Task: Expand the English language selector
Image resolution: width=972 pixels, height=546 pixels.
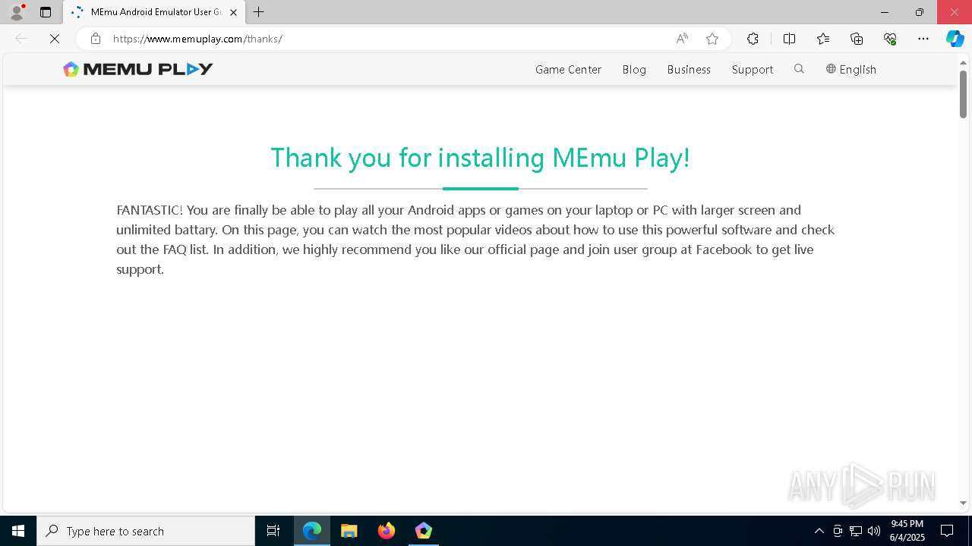Action: (x=851, y=69)
